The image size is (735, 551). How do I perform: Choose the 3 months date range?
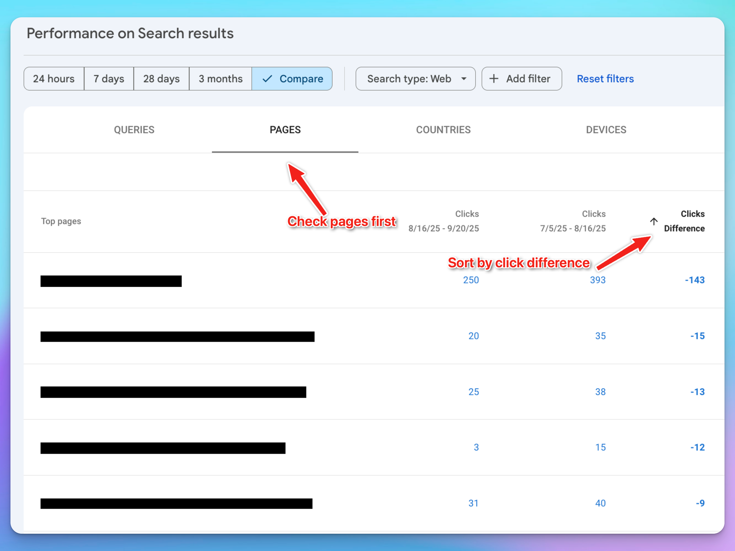(x=220, y=79)
